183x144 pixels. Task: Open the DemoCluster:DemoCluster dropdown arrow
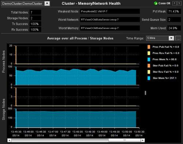tap(47, 4)
